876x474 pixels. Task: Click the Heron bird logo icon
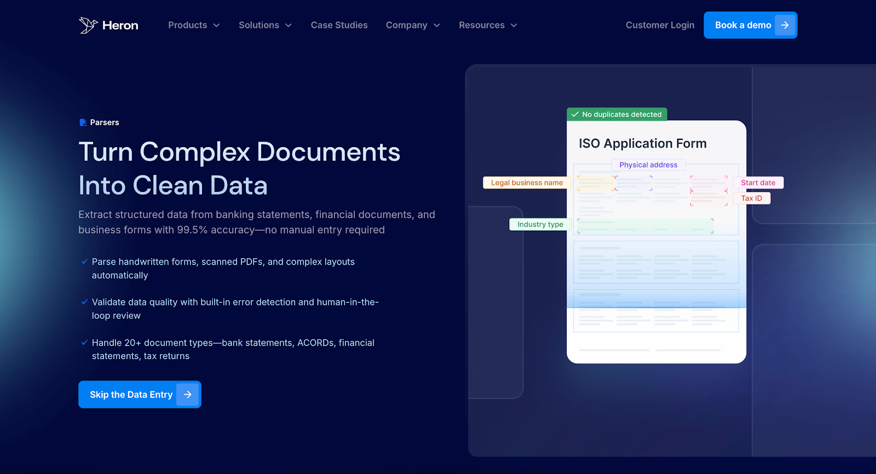(88, 25)
